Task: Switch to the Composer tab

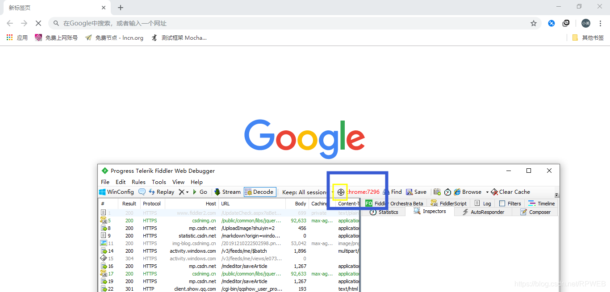Action: click(x=535, y=212)
